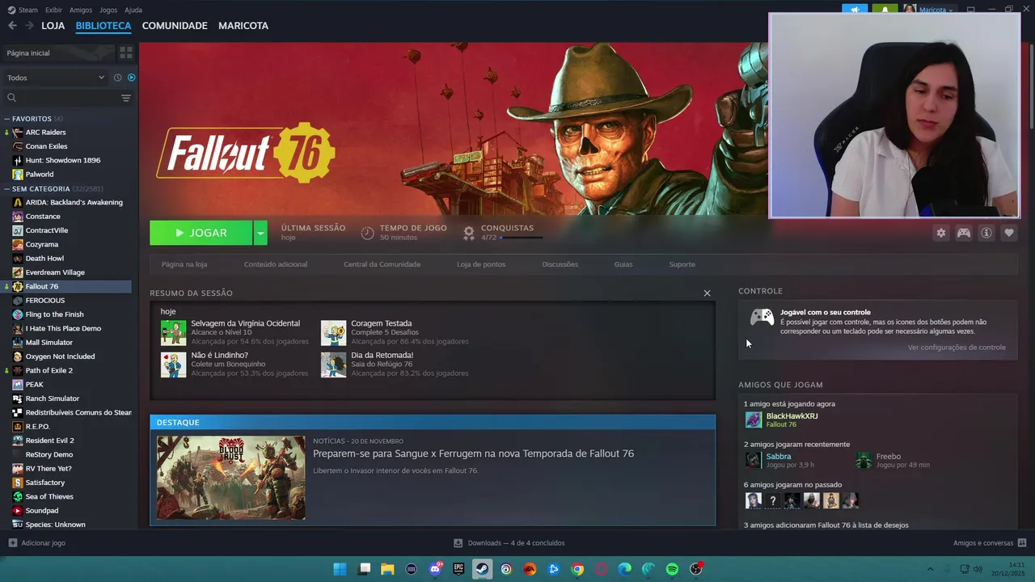The image size is (1035, 582).
Task: Open the Ajuda menu
Action: tap(133, 10)
